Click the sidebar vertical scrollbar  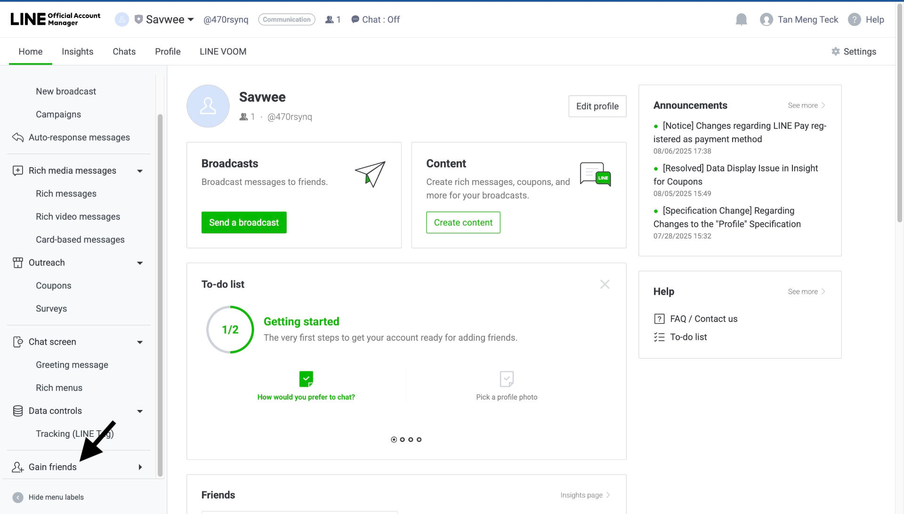(x=160, y=294)
